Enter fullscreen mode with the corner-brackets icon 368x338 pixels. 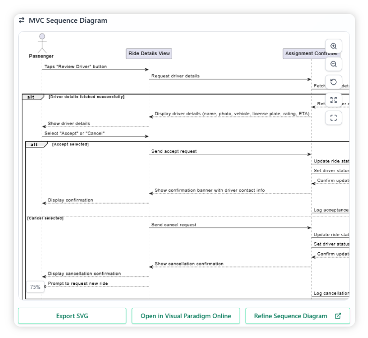tap(333, 118)
